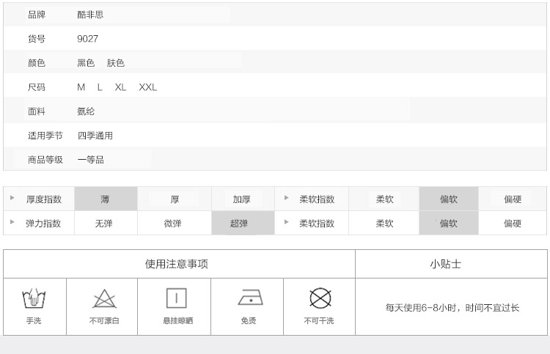
Task: Click fabric value 氨纶
Action: click(x=86, y=111)
